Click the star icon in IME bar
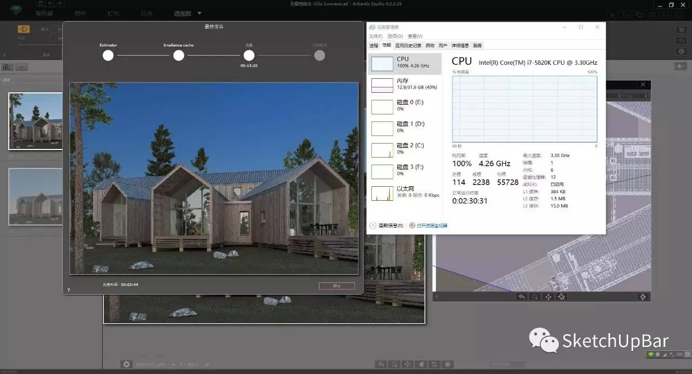Viewport: 692px width, 374px height. 657,355
